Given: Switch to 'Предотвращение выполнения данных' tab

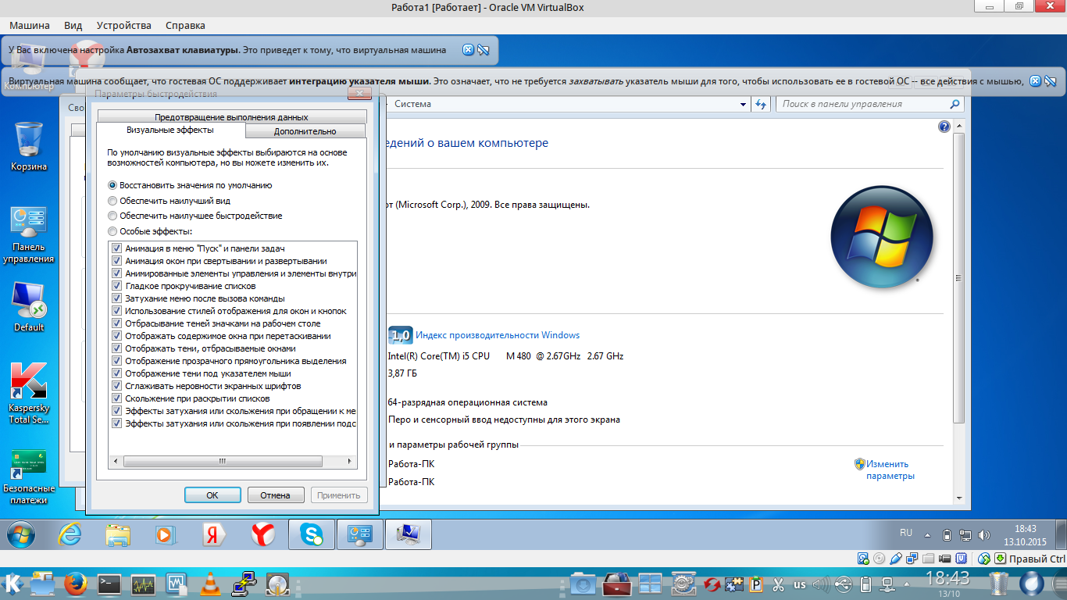Looking at the screenshot, I should click(x=231, y=117).
